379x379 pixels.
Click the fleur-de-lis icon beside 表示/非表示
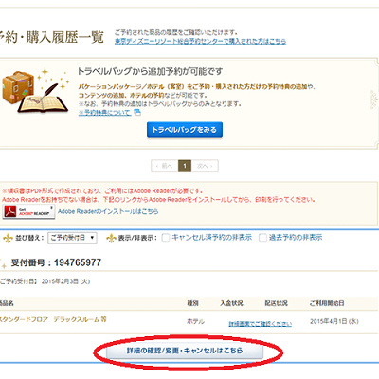click(111, 238)
